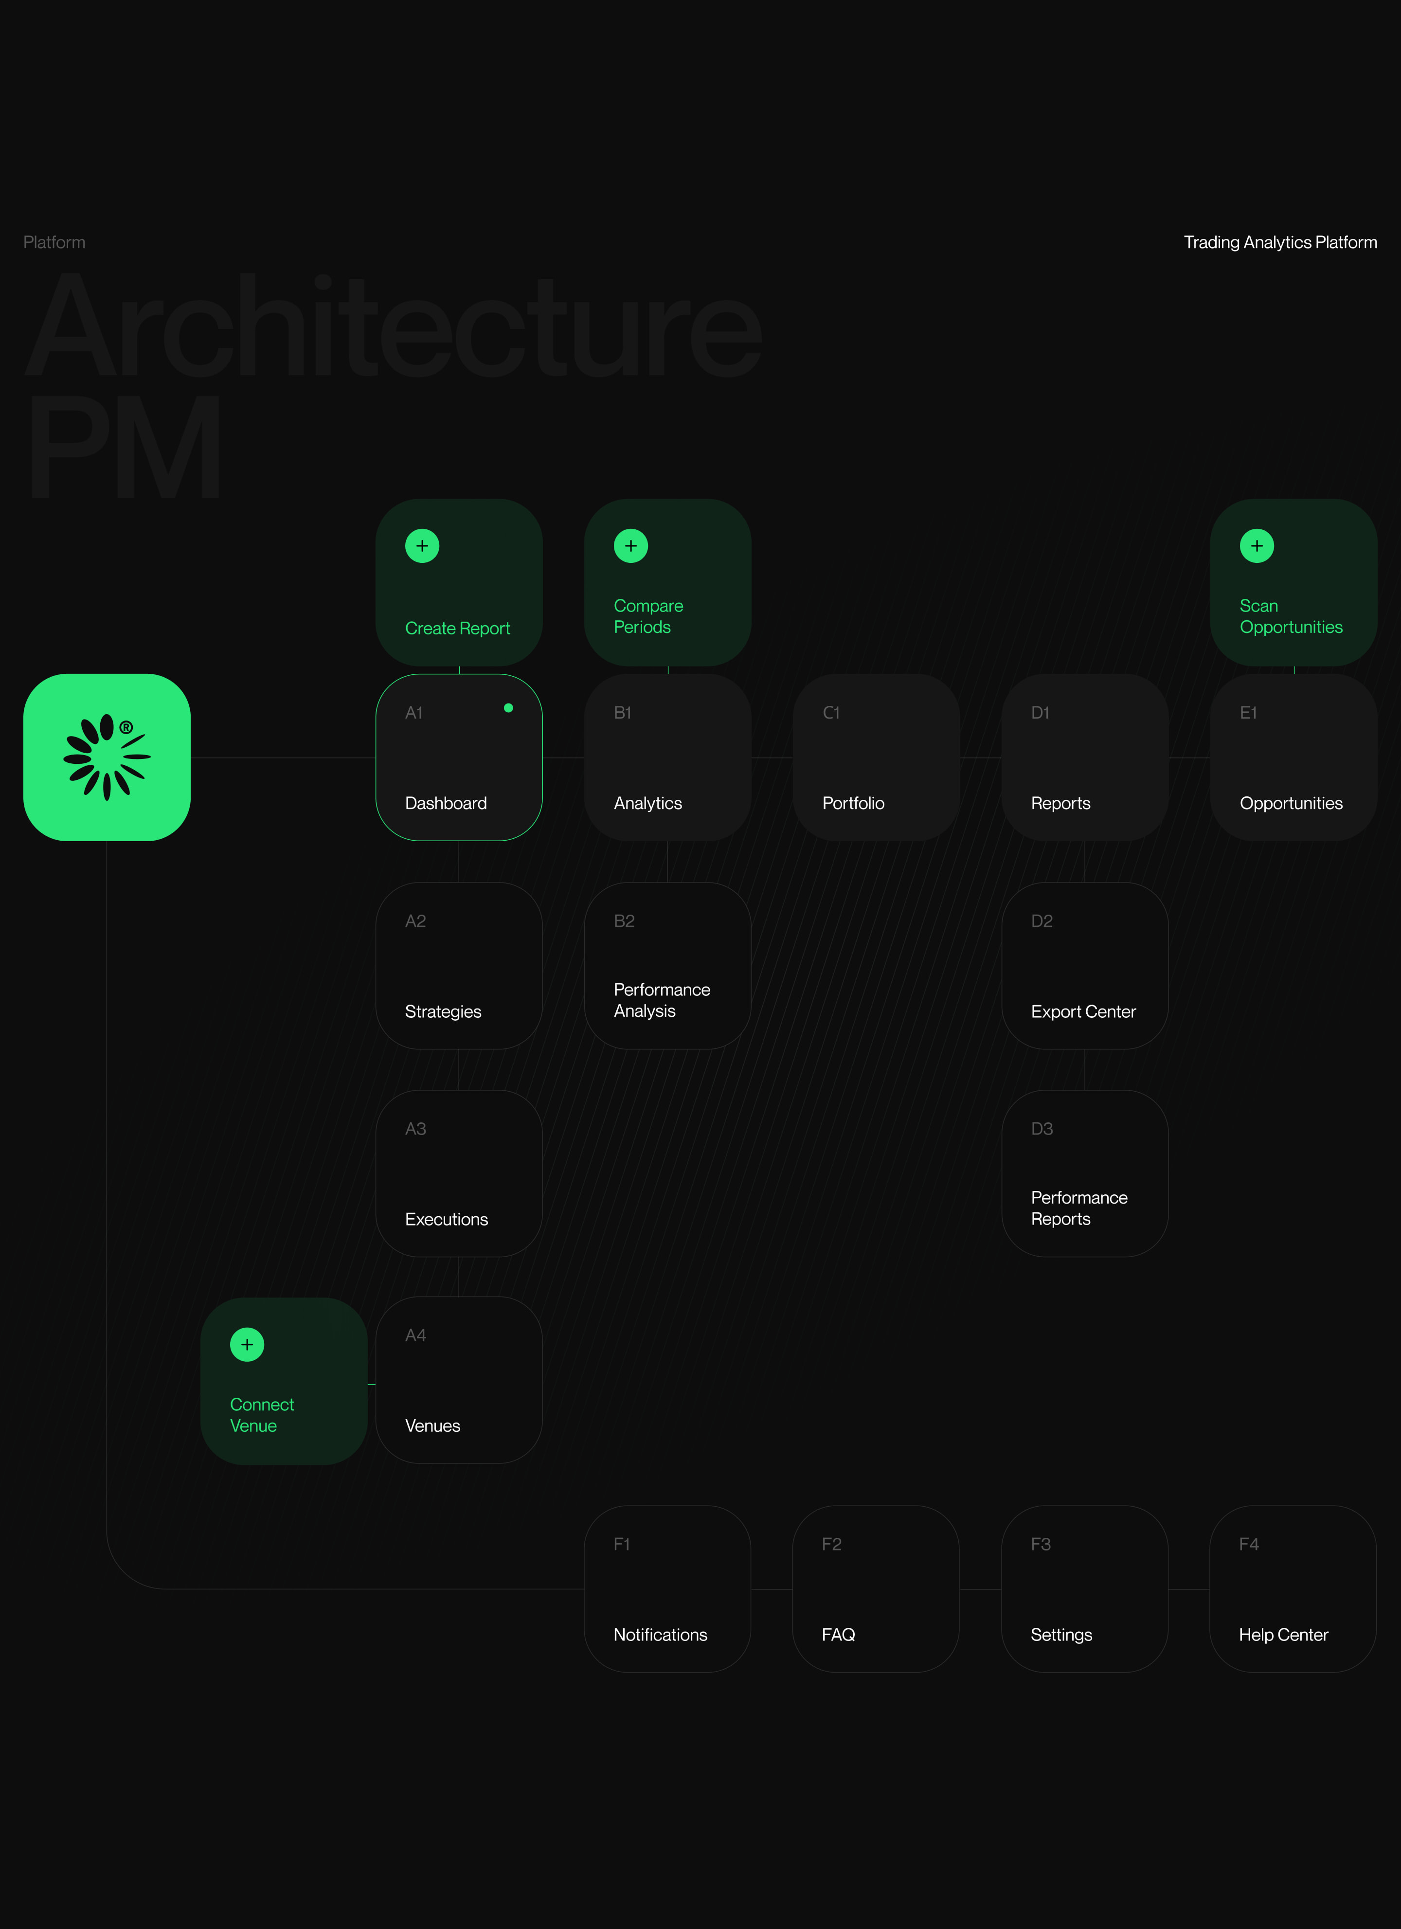Click the A2 code label
Viewport: 1401px width, 1929px height.
[x=416, y=921]
